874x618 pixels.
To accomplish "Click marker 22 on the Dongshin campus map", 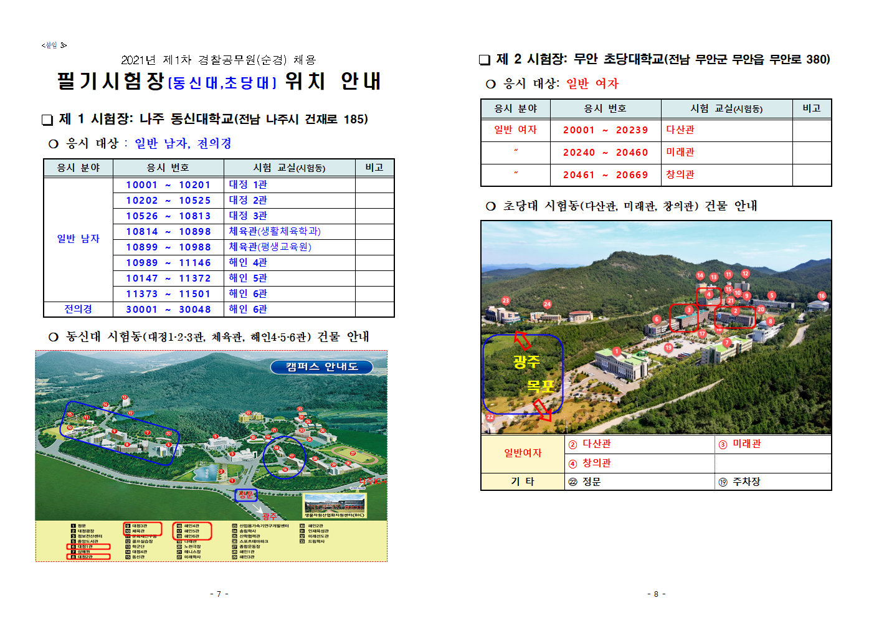I will click(x=248, y=412).
